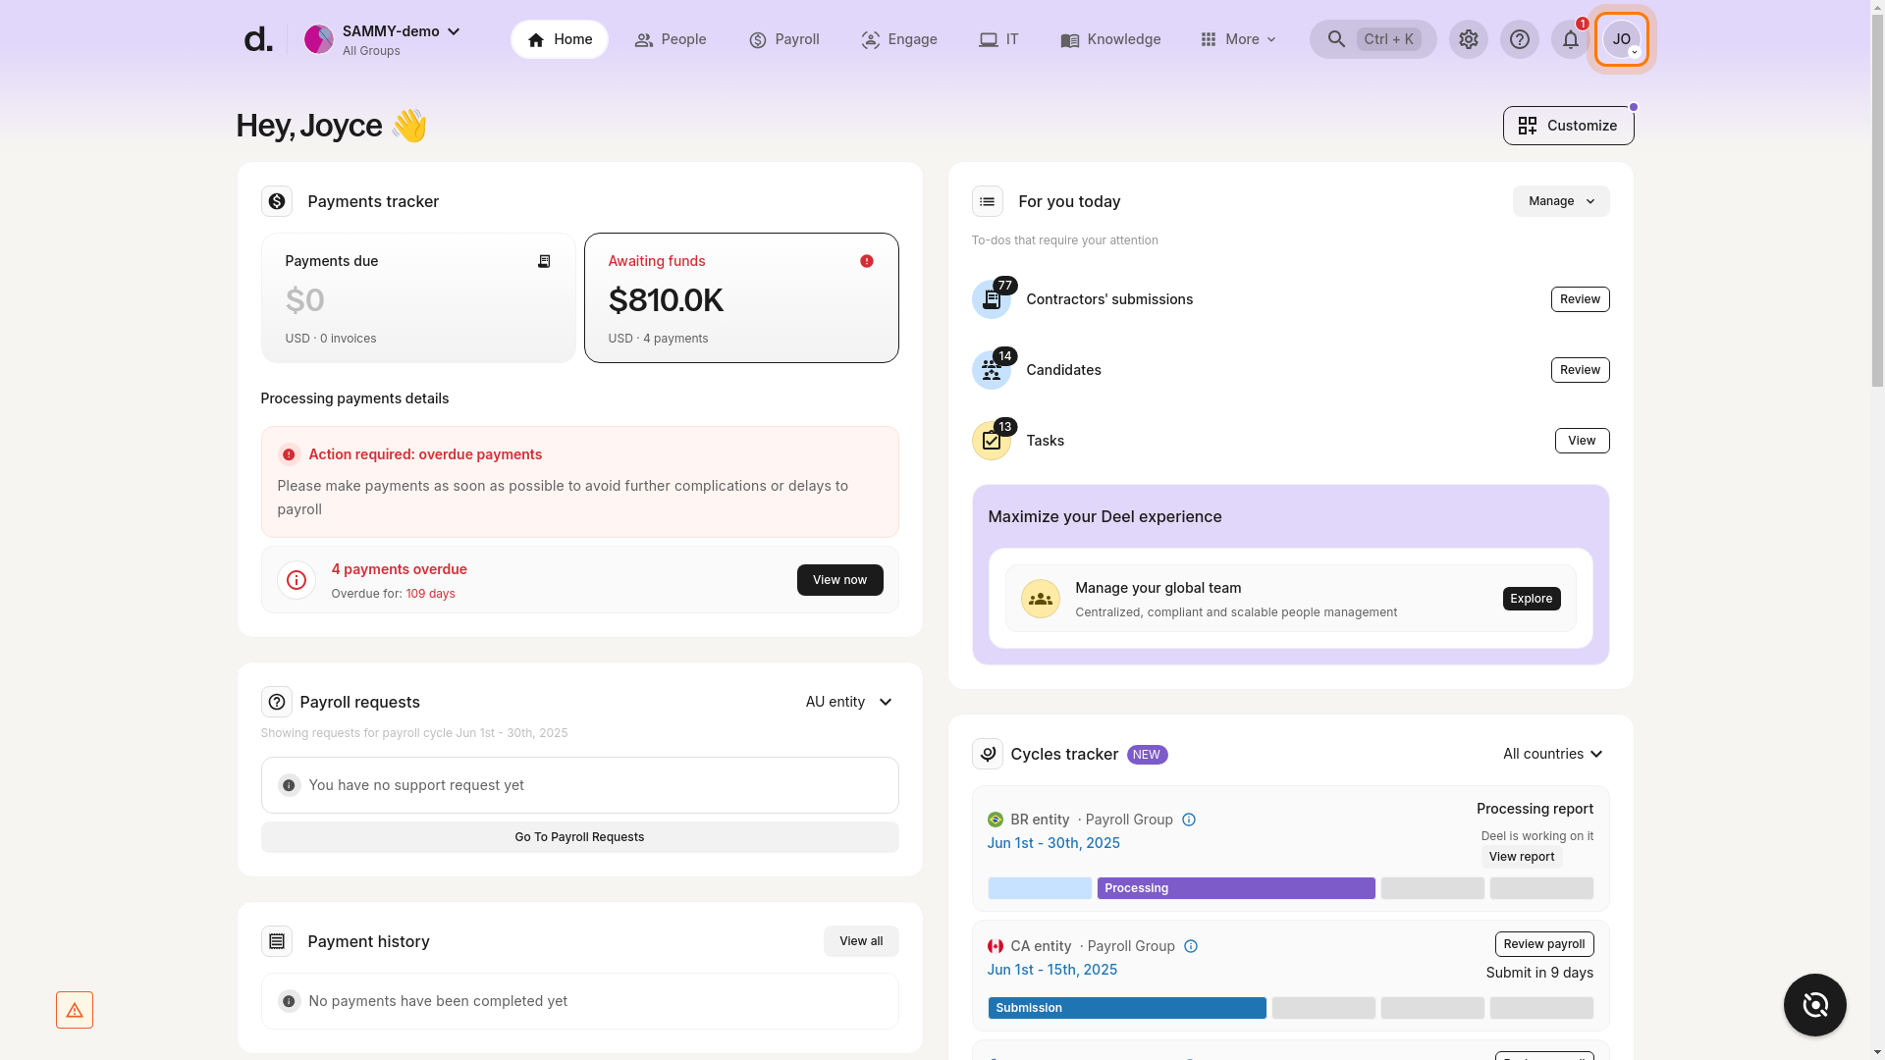Open the All countries filter dropdown
The image size is (1885, 1060).
(1552, 754)
